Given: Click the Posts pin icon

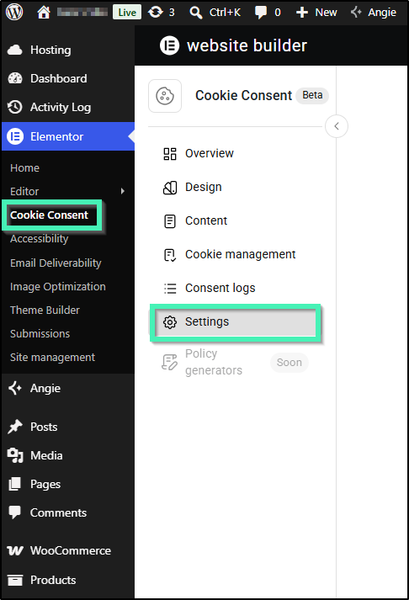Looking at the screenshot, I should (x=15, y=427).
